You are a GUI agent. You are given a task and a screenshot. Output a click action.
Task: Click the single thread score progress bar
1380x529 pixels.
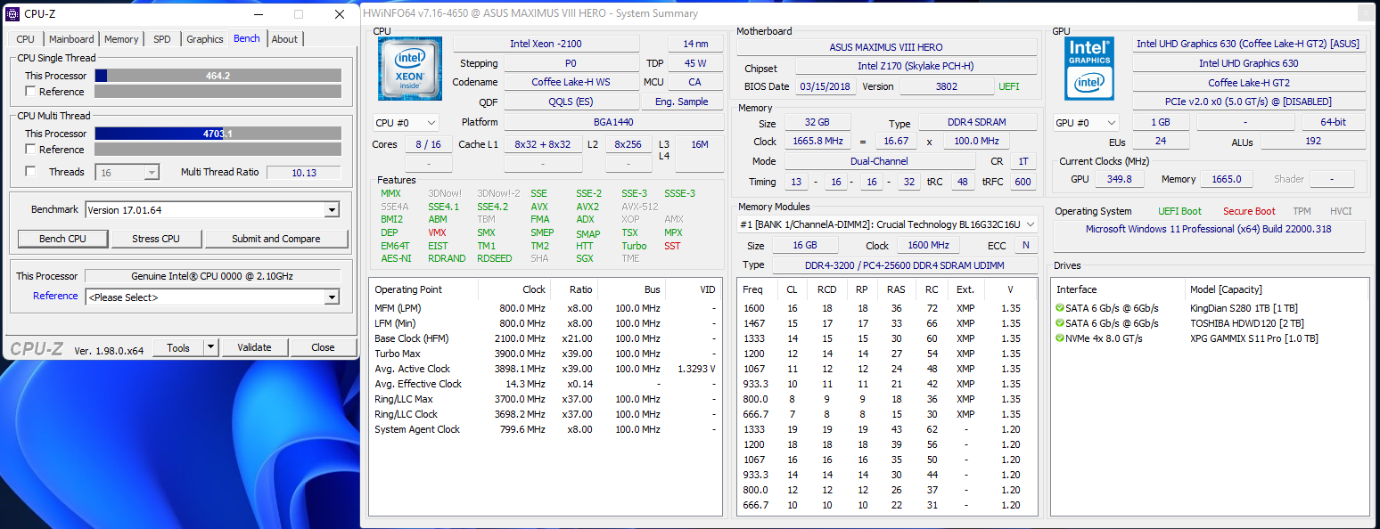218,76
